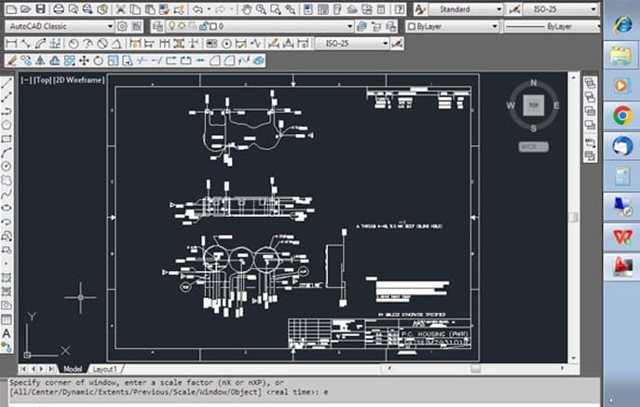Open Google Chrome from the taskbar
The image size is (640, 407).
coord(622,115)
